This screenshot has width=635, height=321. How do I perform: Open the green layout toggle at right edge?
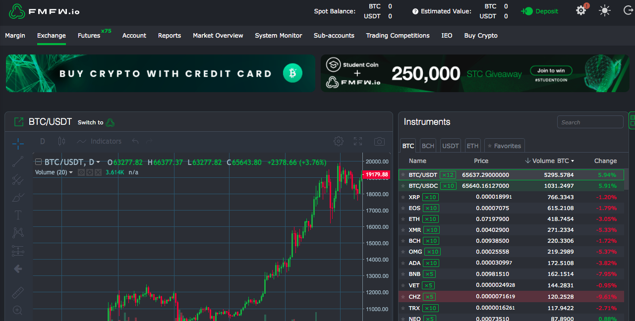(632, 120)
